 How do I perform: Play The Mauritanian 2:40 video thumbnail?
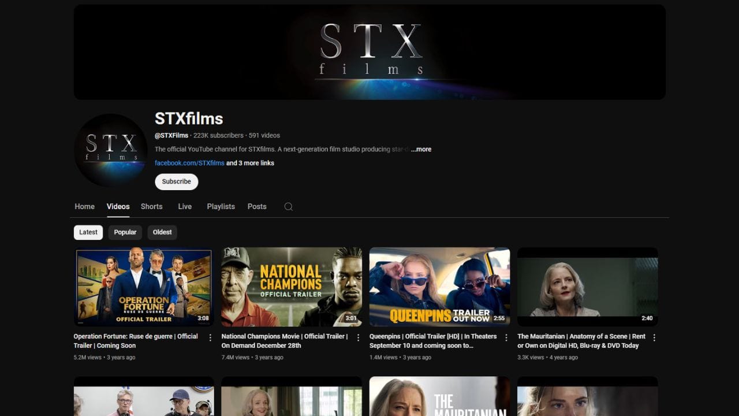pyautogui.click(x=588, y=287)
